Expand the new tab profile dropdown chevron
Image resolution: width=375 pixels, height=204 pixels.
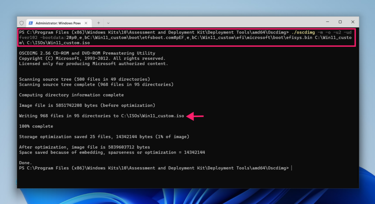click(108, 23)
